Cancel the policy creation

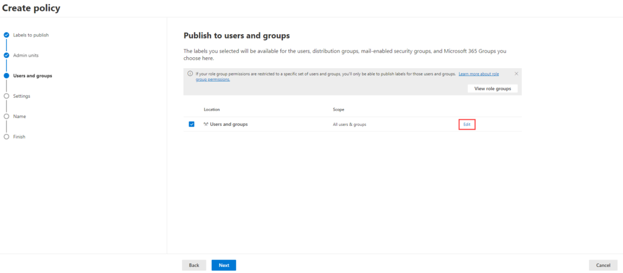603,265
